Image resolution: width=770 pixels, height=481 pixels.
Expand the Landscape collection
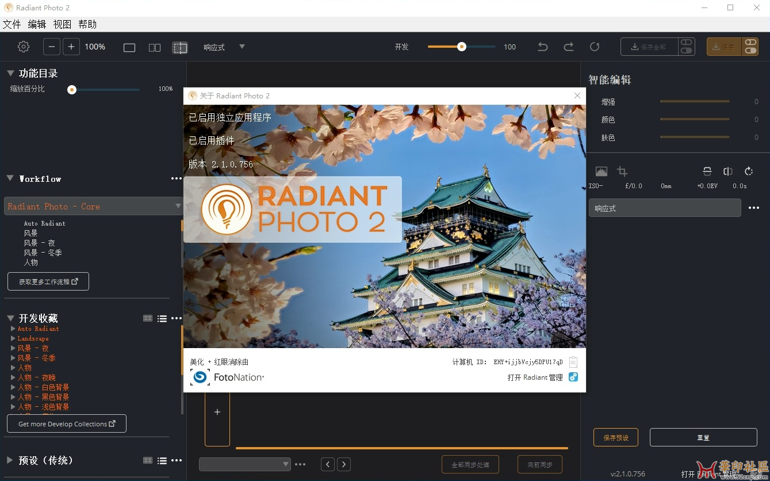point(13,338)
